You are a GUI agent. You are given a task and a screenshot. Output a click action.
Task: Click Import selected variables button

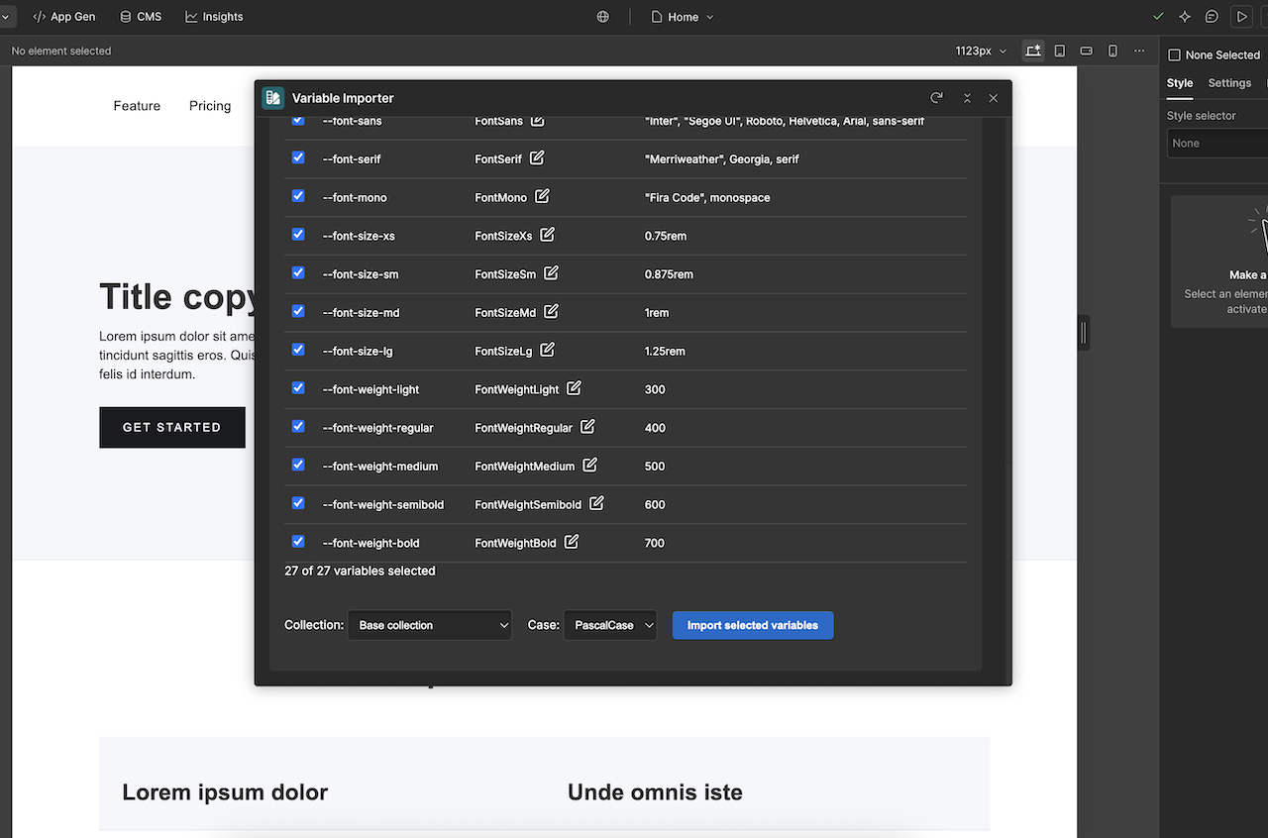pyautogui.click(x=753, y=625)
